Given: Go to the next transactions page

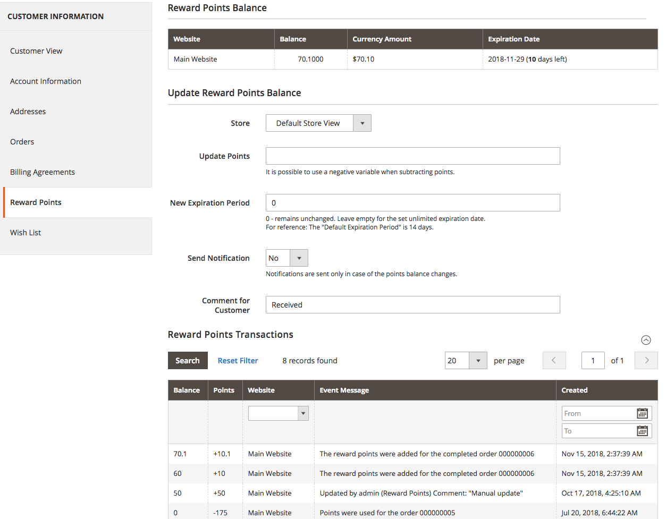Looking at the screenshot, I should [x=646, y=360].
